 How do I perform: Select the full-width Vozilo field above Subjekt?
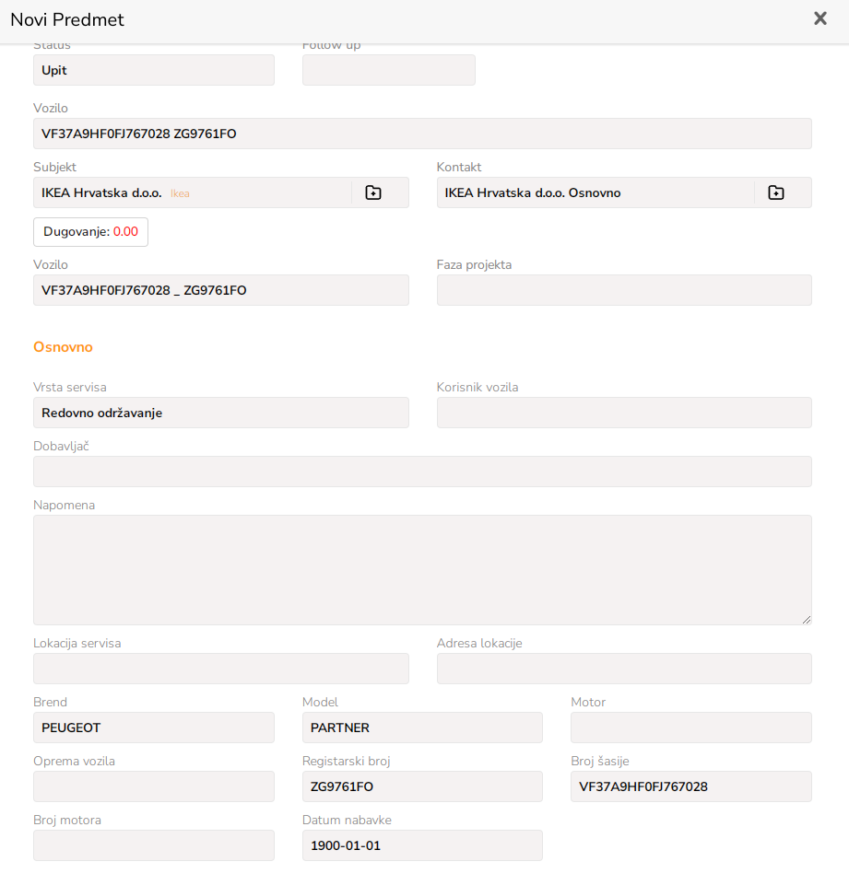(x=422, y=134)
